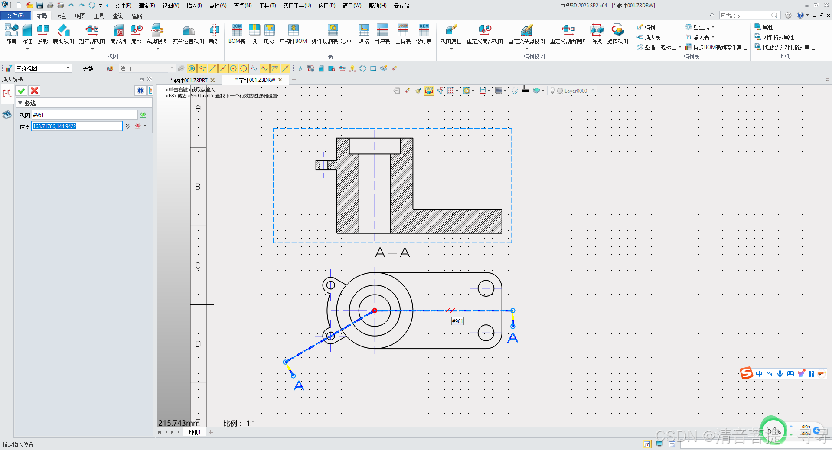Select the 交替位置视图 alternate position tool

(x=188, y=34)
